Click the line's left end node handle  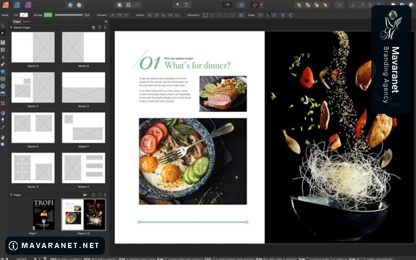tap(139, 222)
